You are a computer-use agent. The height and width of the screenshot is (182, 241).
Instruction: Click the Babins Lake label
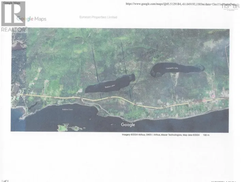110,87
